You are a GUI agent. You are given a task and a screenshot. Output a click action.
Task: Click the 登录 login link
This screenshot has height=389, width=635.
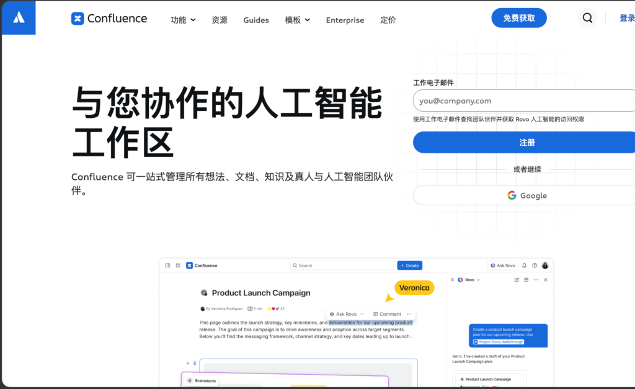pos(627,18)
